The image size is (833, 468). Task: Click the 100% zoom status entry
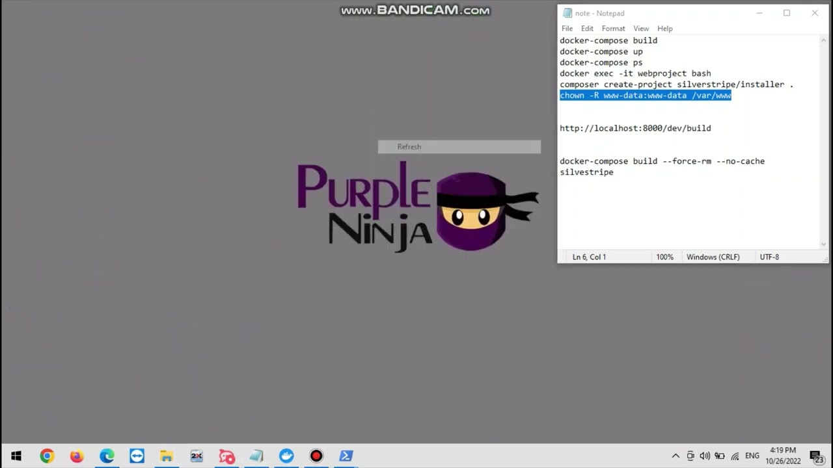(x=664, y=257)
